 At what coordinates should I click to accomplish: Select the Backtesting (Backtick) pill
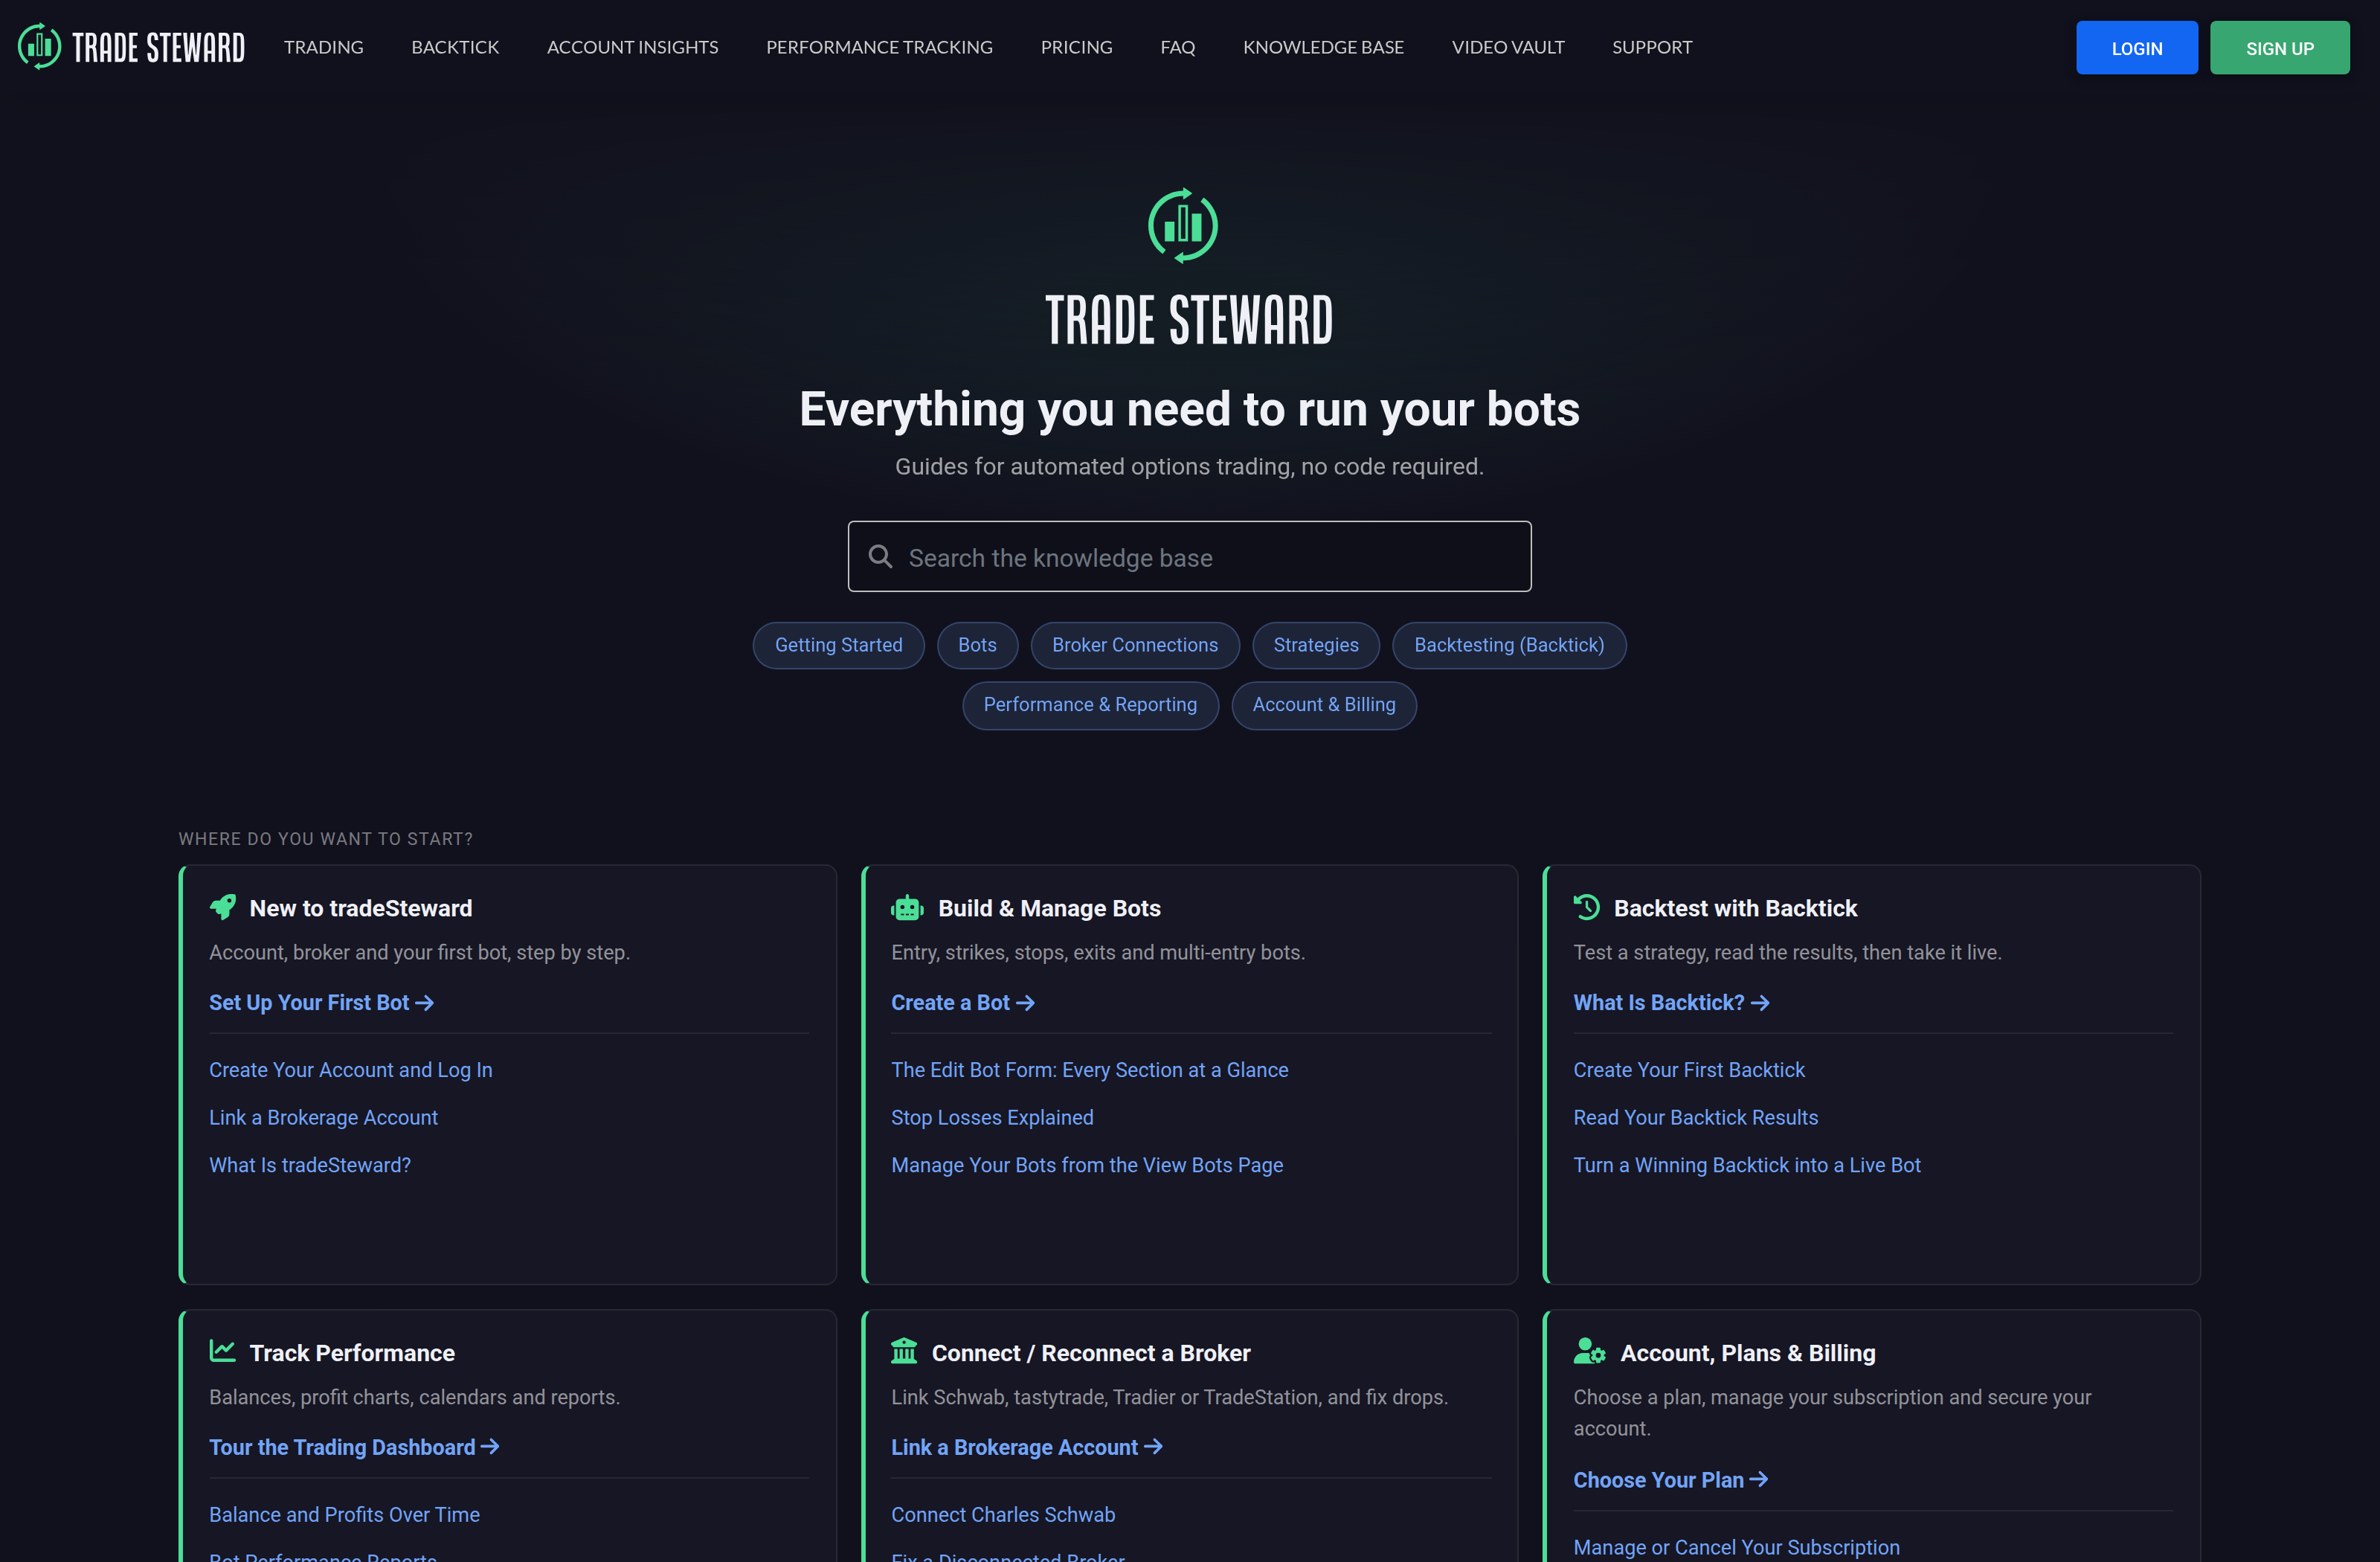point(1508,645)
